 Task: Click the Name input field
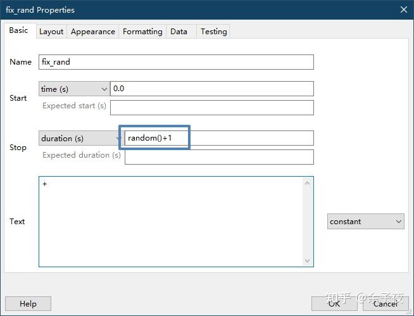coord(176,62)
